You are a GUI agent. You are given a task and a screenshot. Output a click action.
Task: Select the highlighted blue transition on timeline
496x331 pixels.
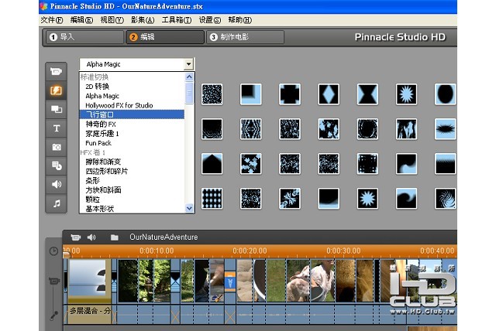click(x=230, y=281)
